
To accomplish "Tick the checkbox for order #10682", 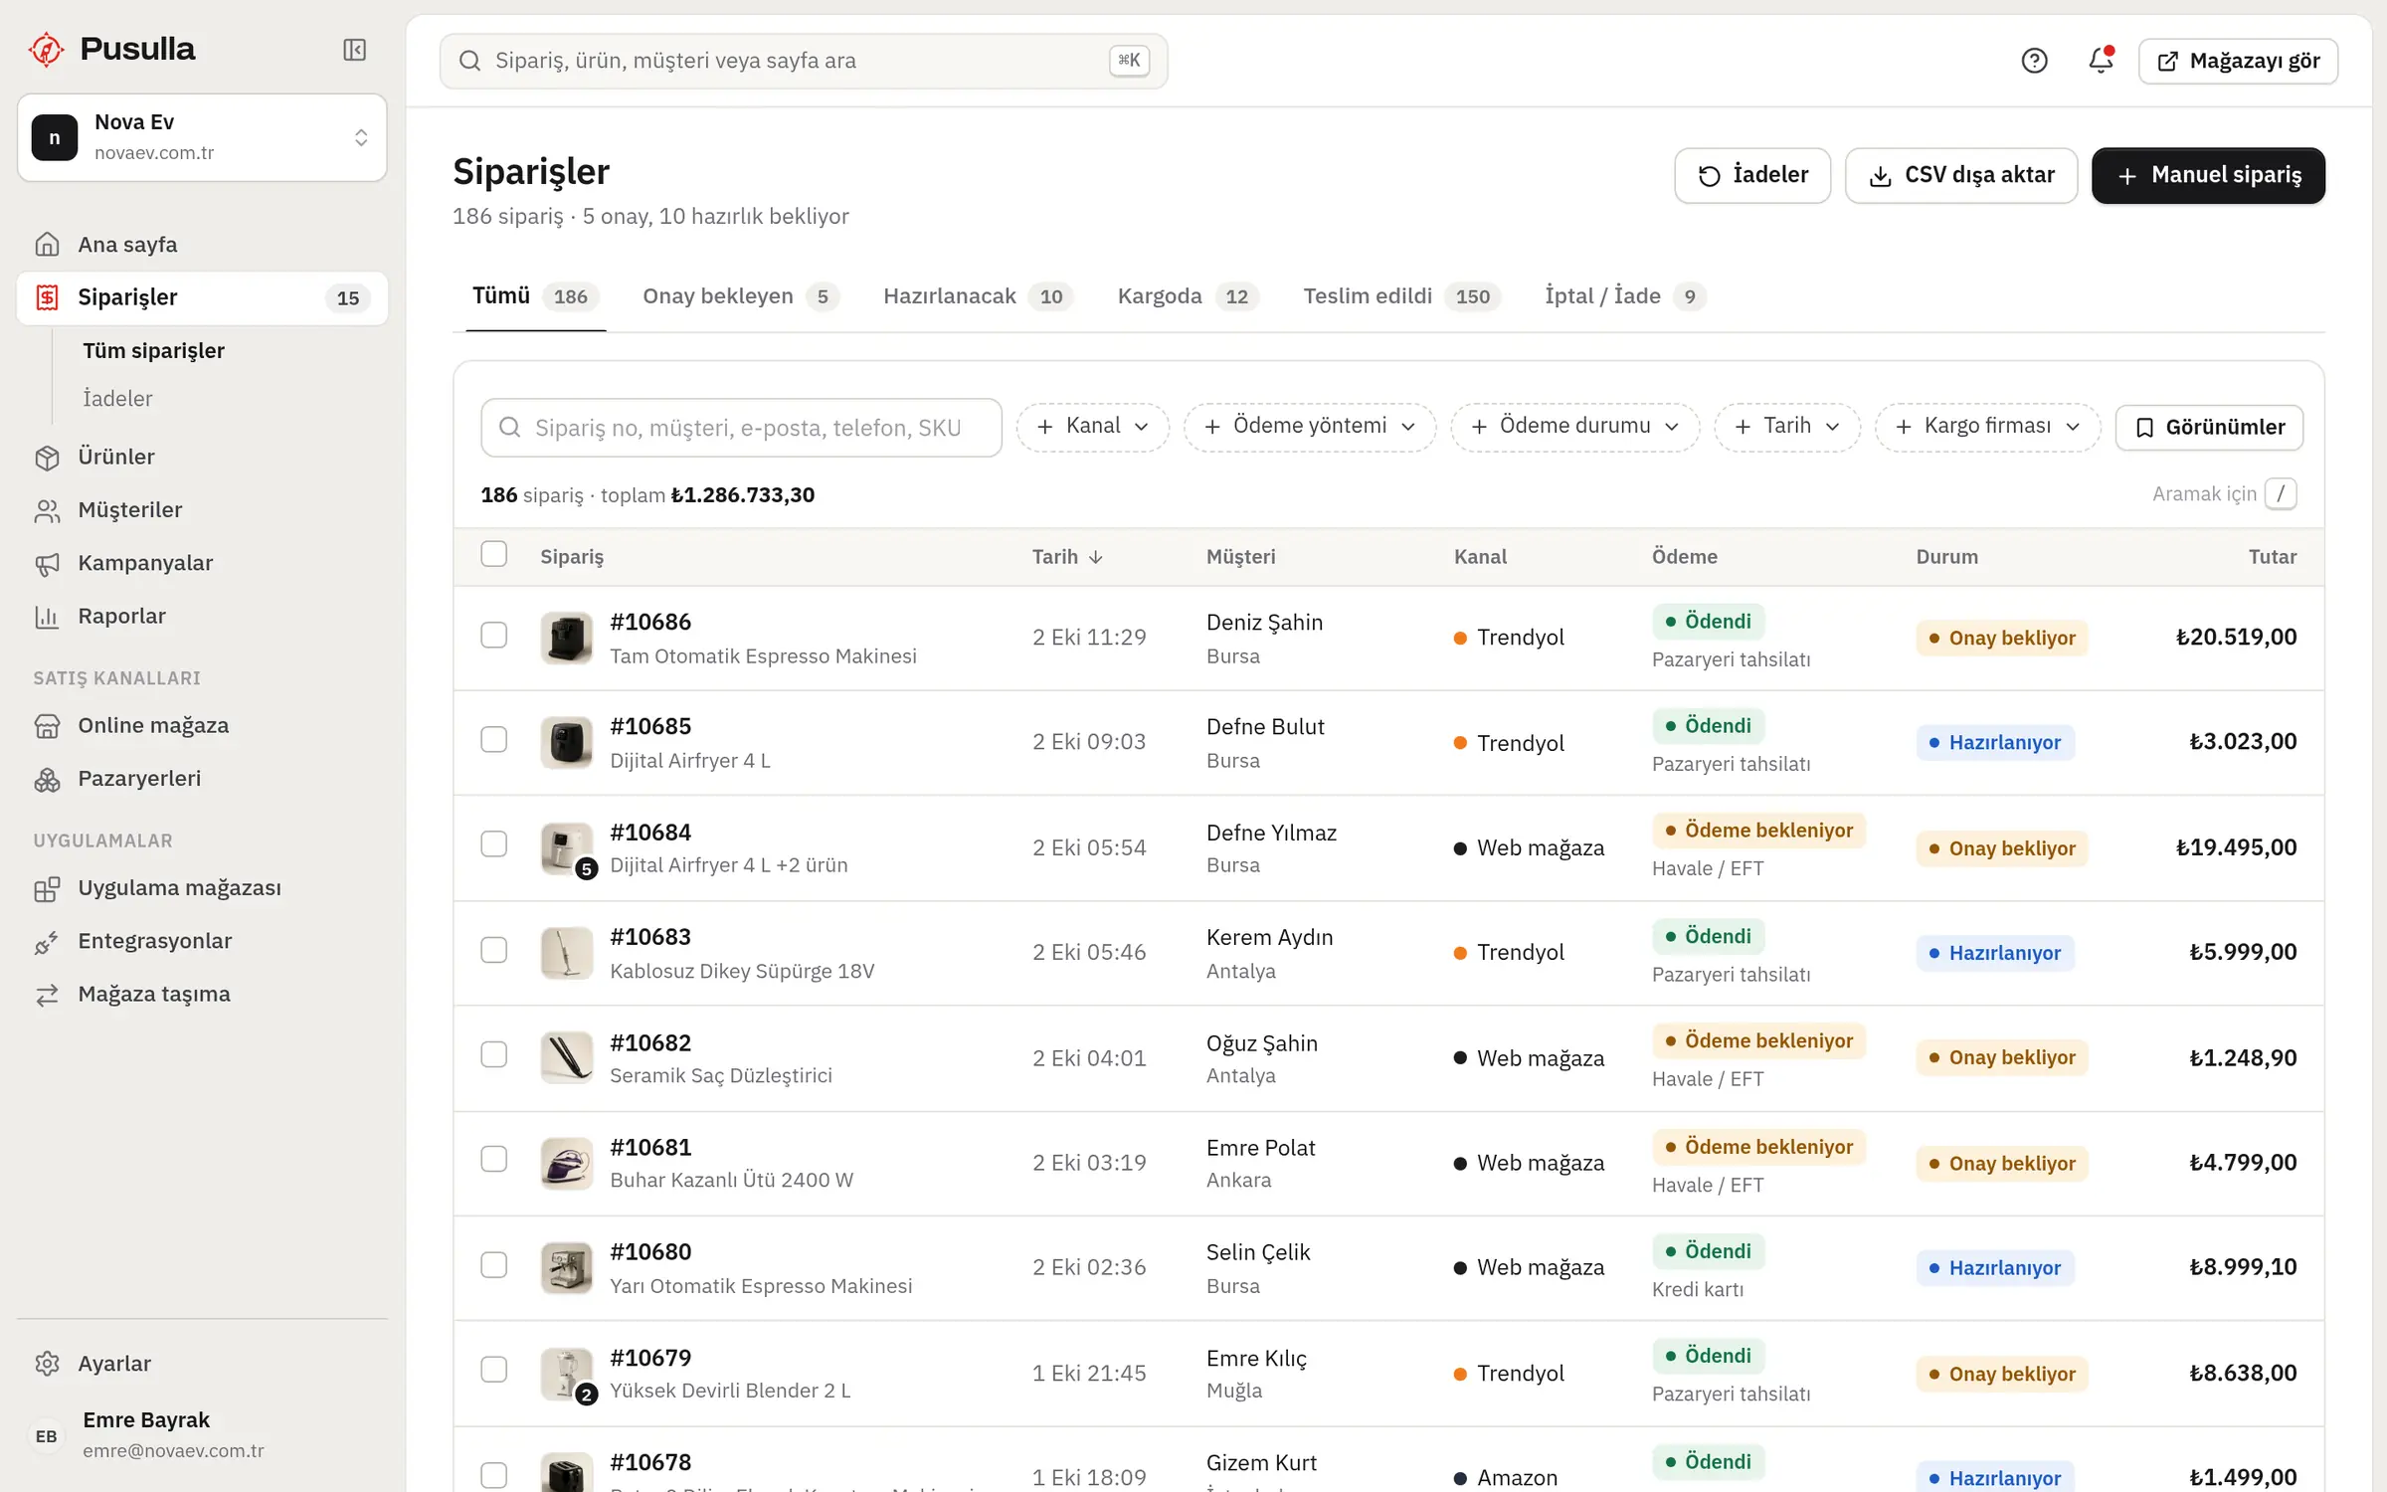I will coord(493,1054).
